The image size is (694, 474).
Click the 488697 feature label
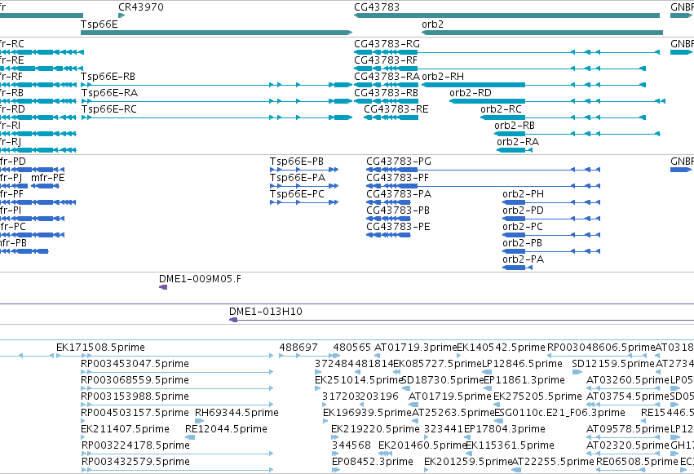click(298, 348)
